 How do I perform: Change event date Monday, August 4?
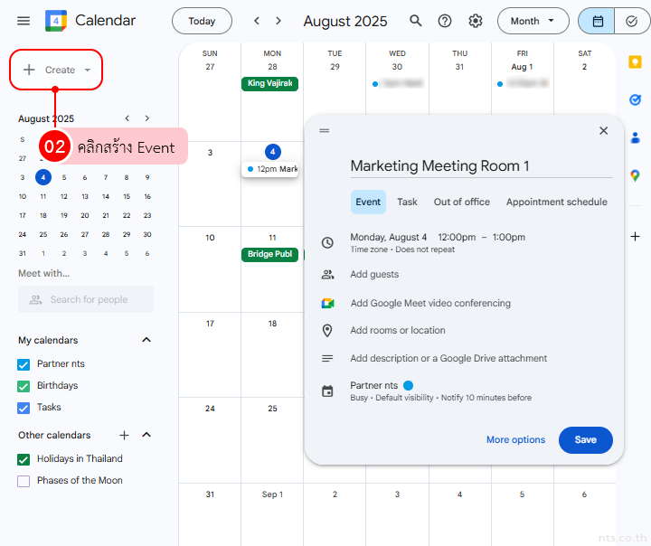[x=388, y=237]
